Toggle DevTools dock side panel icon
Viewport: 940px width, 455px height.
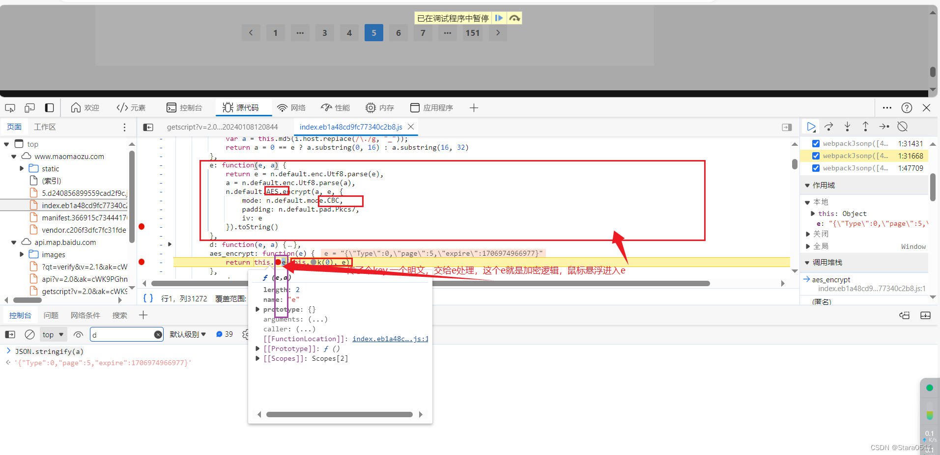click(x=49, y=107)
